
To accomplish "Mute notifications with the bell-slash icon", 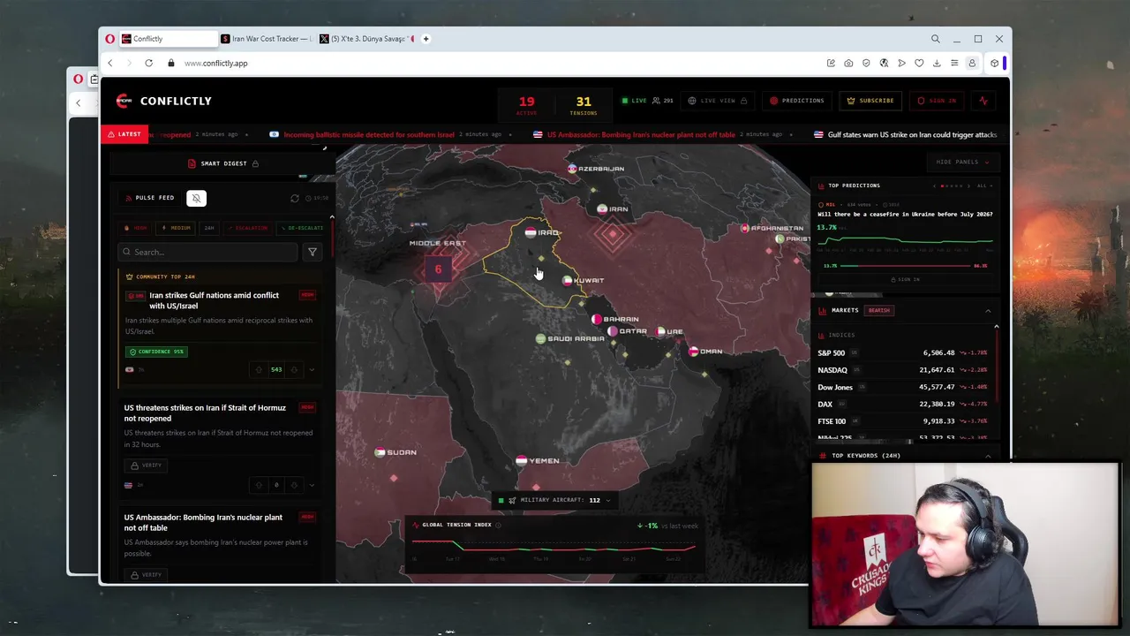I will coord(196,198).
